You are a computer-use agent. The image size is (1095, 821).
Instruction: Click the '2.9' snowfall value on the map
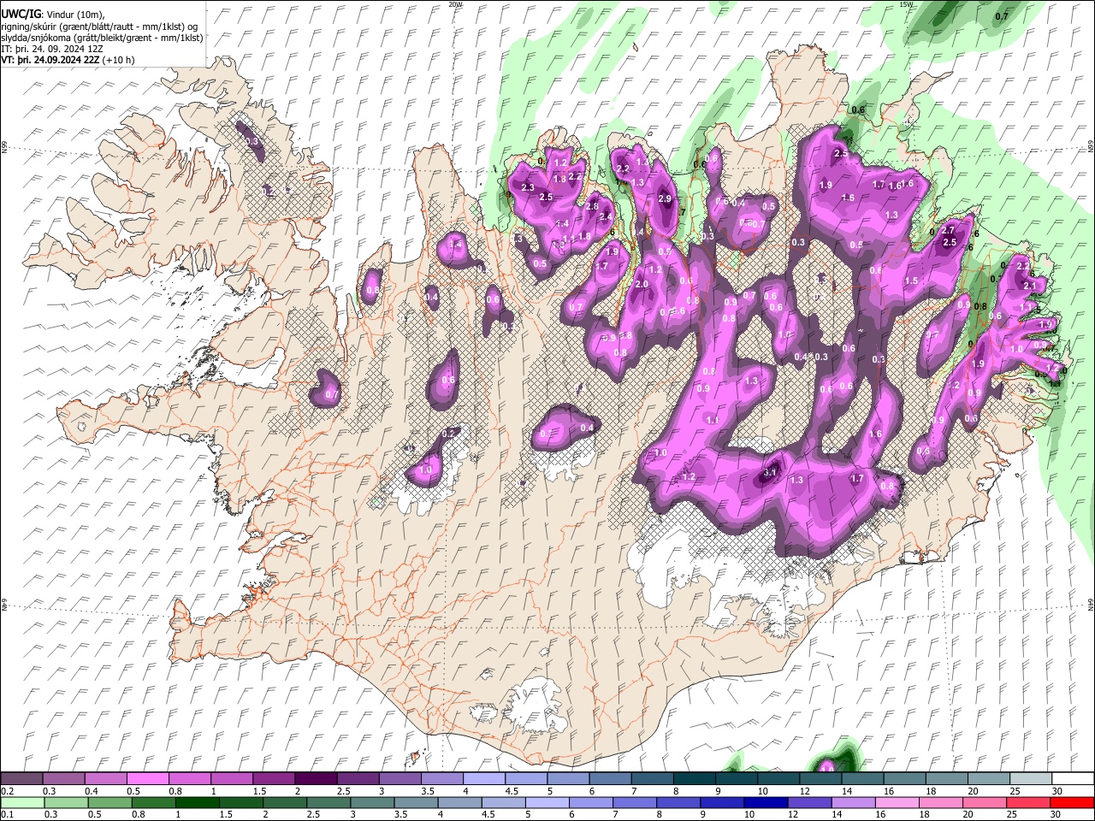click(x=666, y=198)
